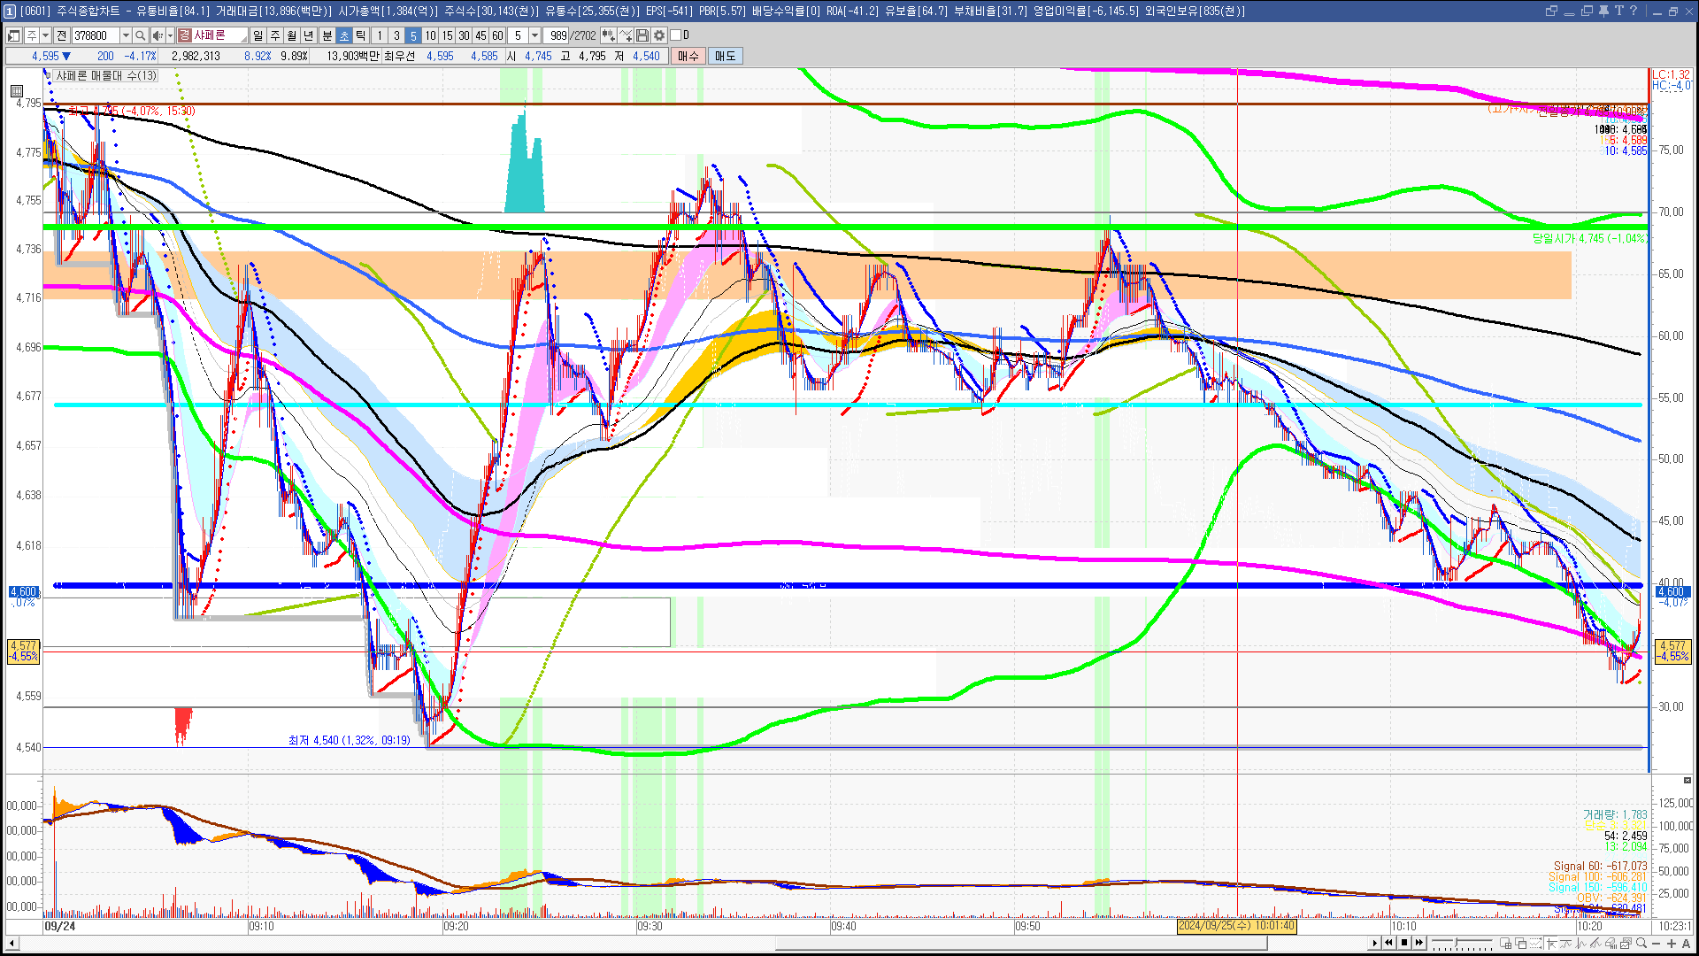Click the stock search magnifier icon
The height and width of the screenshot is (956, 1699).
coord(140,35)
